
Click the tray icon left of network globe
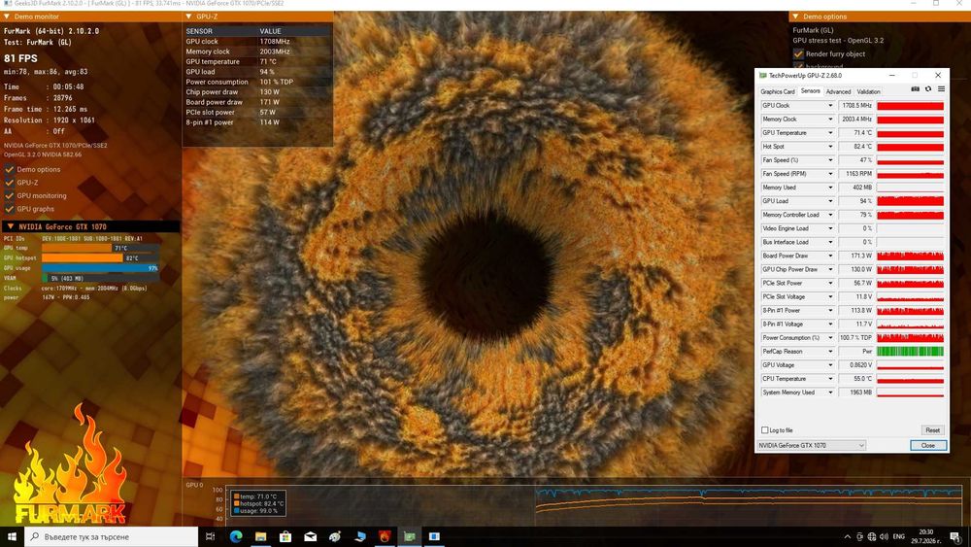(x=860, y=536)
